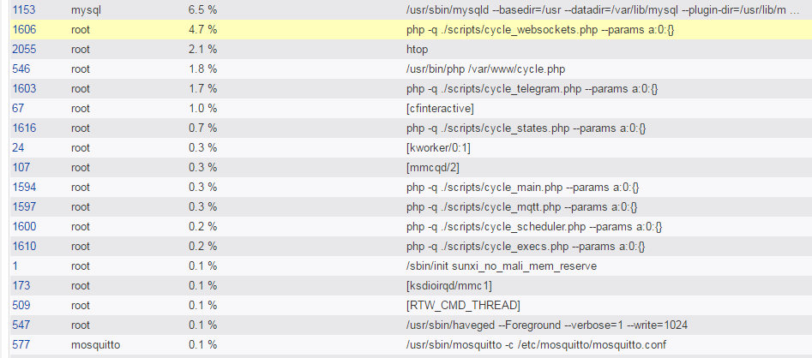Open PID 1603 cycle_telegram process link
812x358 pixels.
click(24, 88)
